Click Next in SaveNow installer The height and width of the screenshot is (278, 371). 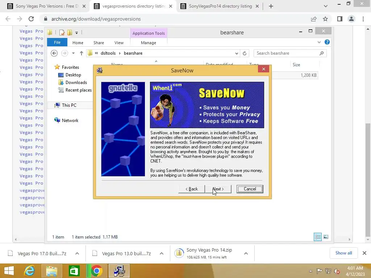click(x=218, y=189)
